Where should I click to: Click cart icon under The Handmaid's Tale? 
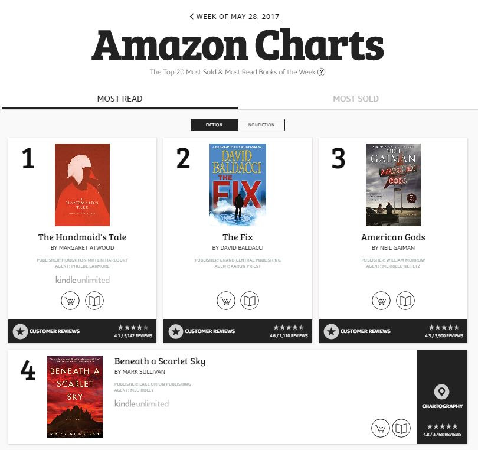click(x=70, y=301)
